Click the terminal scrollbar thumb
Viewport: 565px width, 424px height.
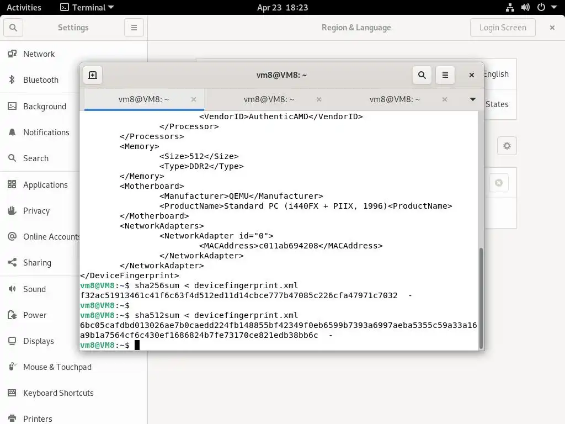coord(481,298)
